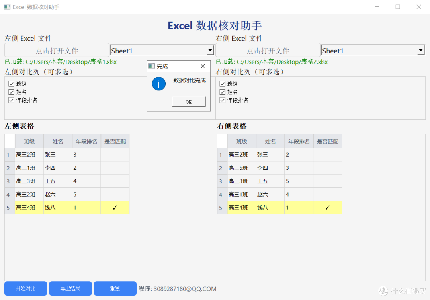Viewport: 430px width, 300px height.
Task: Select row header 5 in right table
Action: [222, 207]
